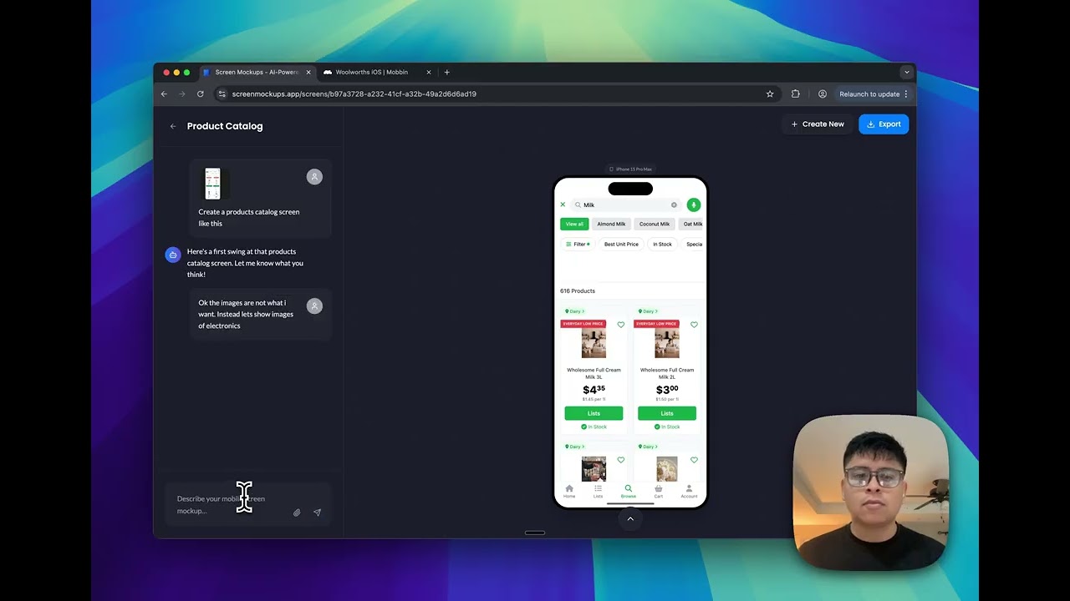Click Relaunch to update button

pos(874,94)
